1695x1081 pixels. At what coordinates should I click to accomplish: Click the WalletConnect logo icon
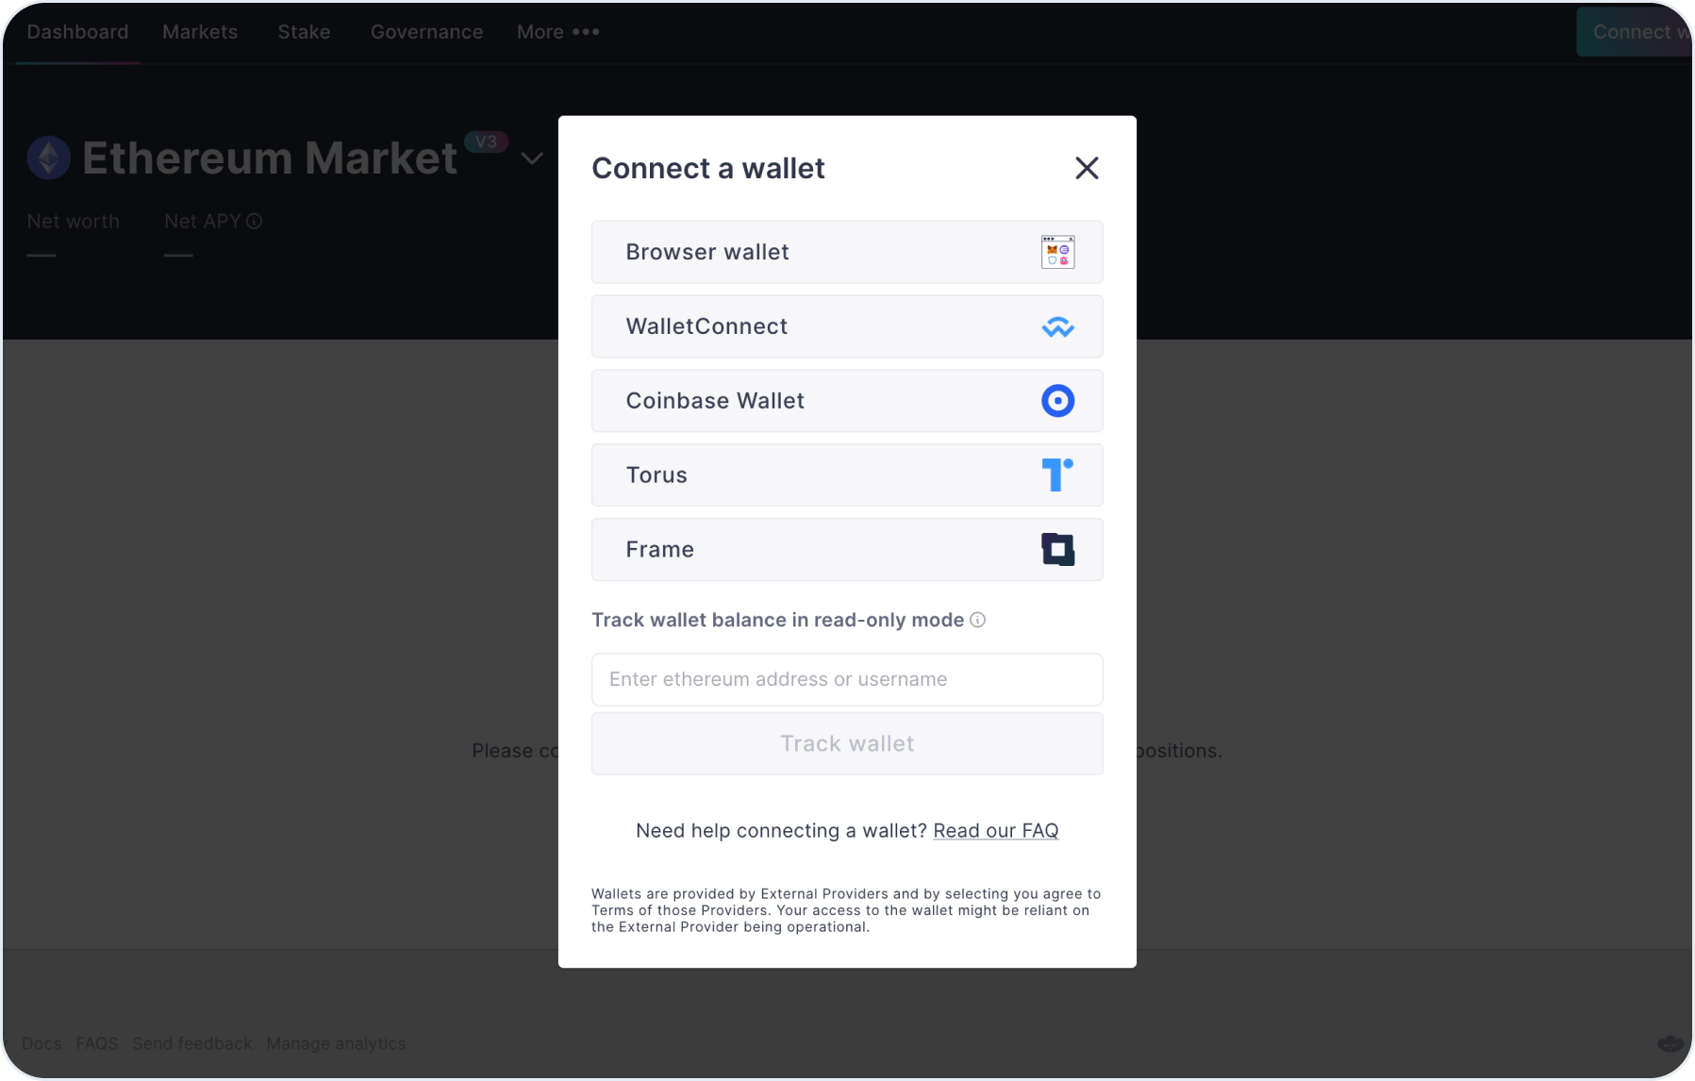click(1058, 326)
